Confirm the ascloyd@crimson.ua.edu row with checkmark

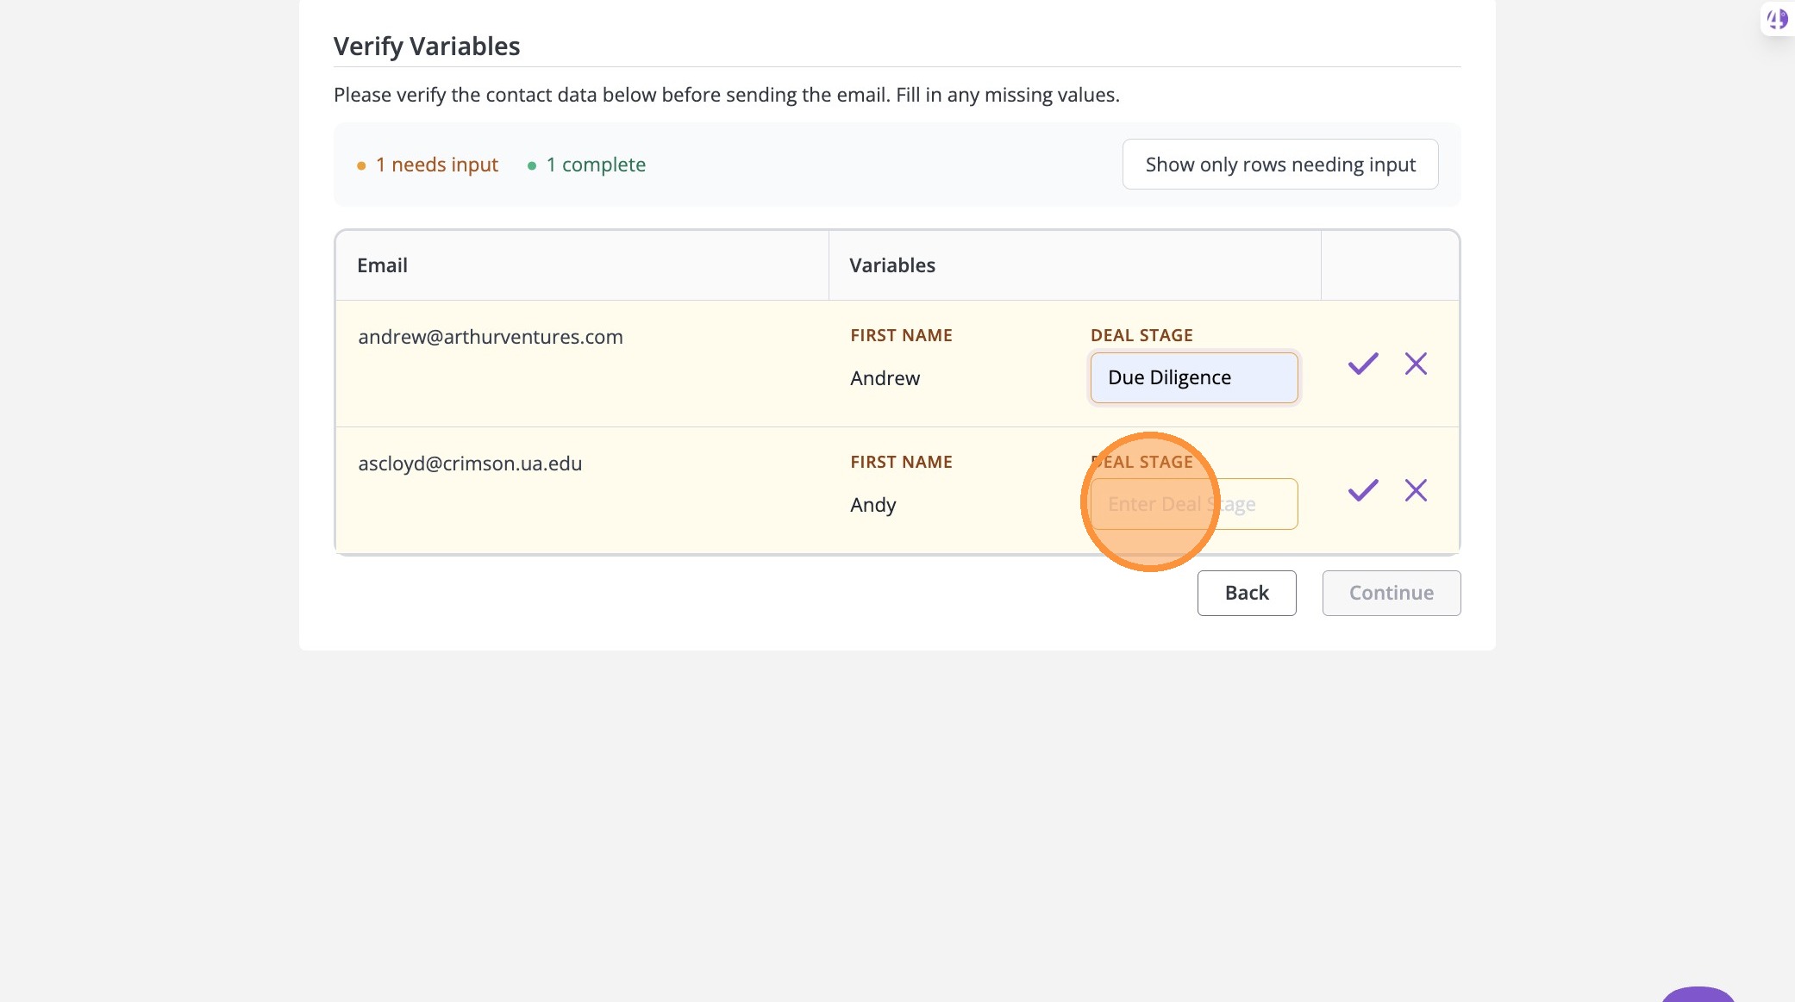1363,490
